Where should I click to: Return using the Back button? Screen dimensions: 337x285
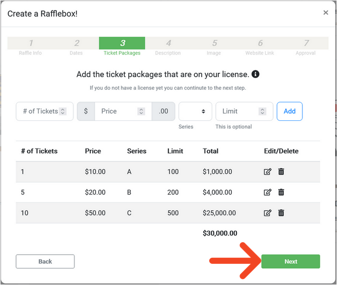pos(45,261)
